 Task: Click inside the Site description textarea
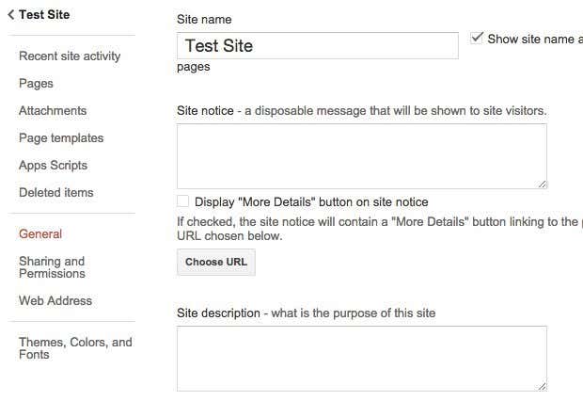pyautogui.click(x=362, y=359)
